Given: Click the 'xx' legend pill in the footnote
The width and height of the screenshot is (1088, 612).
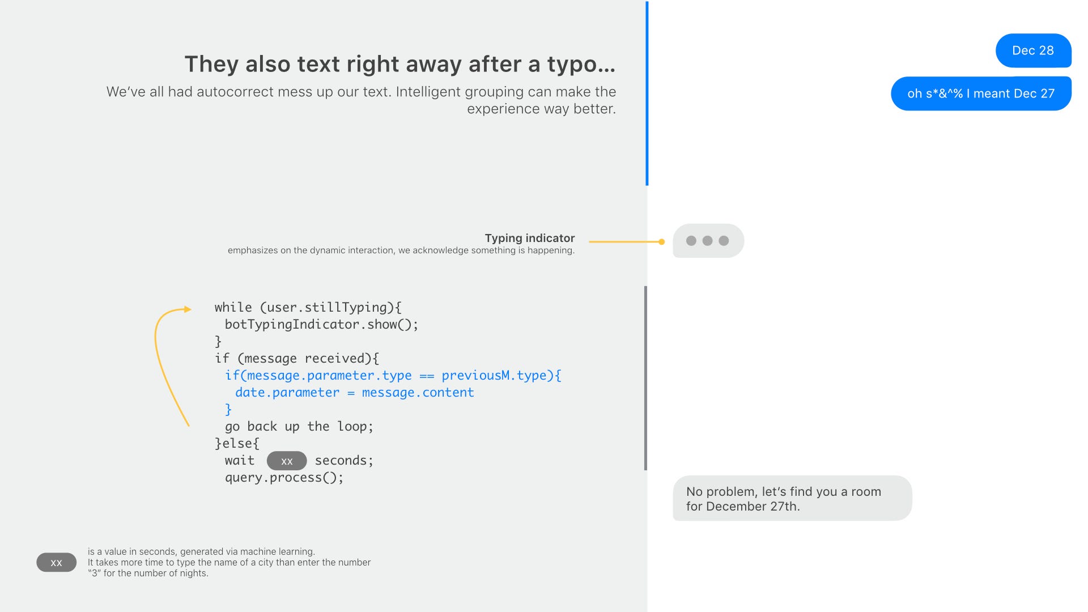Looking at the screenshot, I should (x=56, y=562).
